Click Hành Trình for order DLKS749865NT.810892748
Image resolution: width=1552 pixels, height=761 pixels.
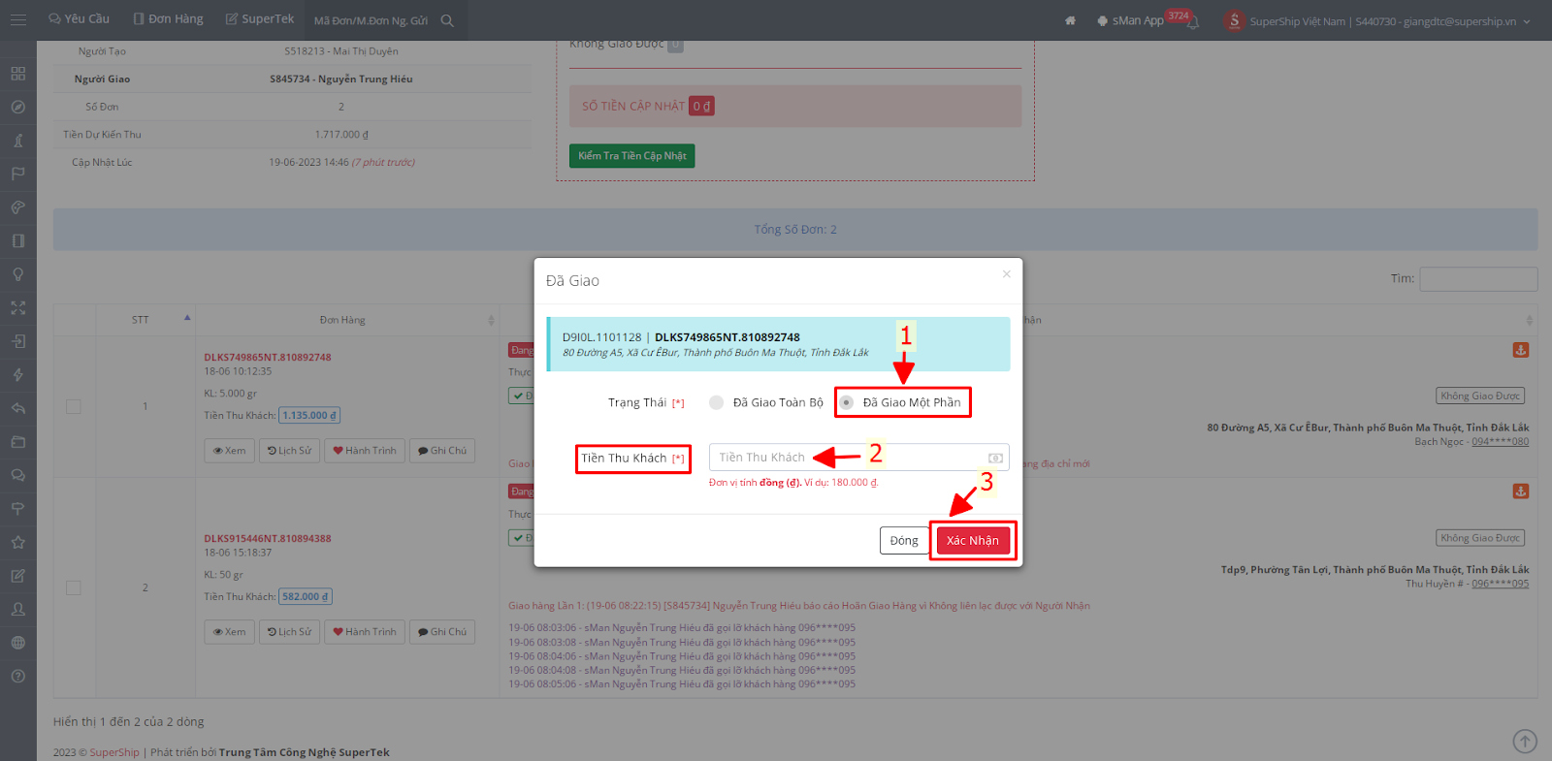(x=365, y=451)
